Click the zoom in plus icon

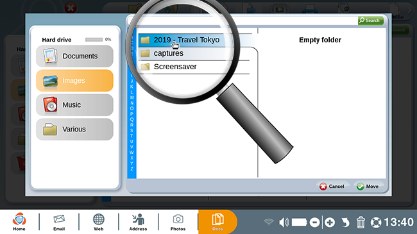[x=330, y=222]
